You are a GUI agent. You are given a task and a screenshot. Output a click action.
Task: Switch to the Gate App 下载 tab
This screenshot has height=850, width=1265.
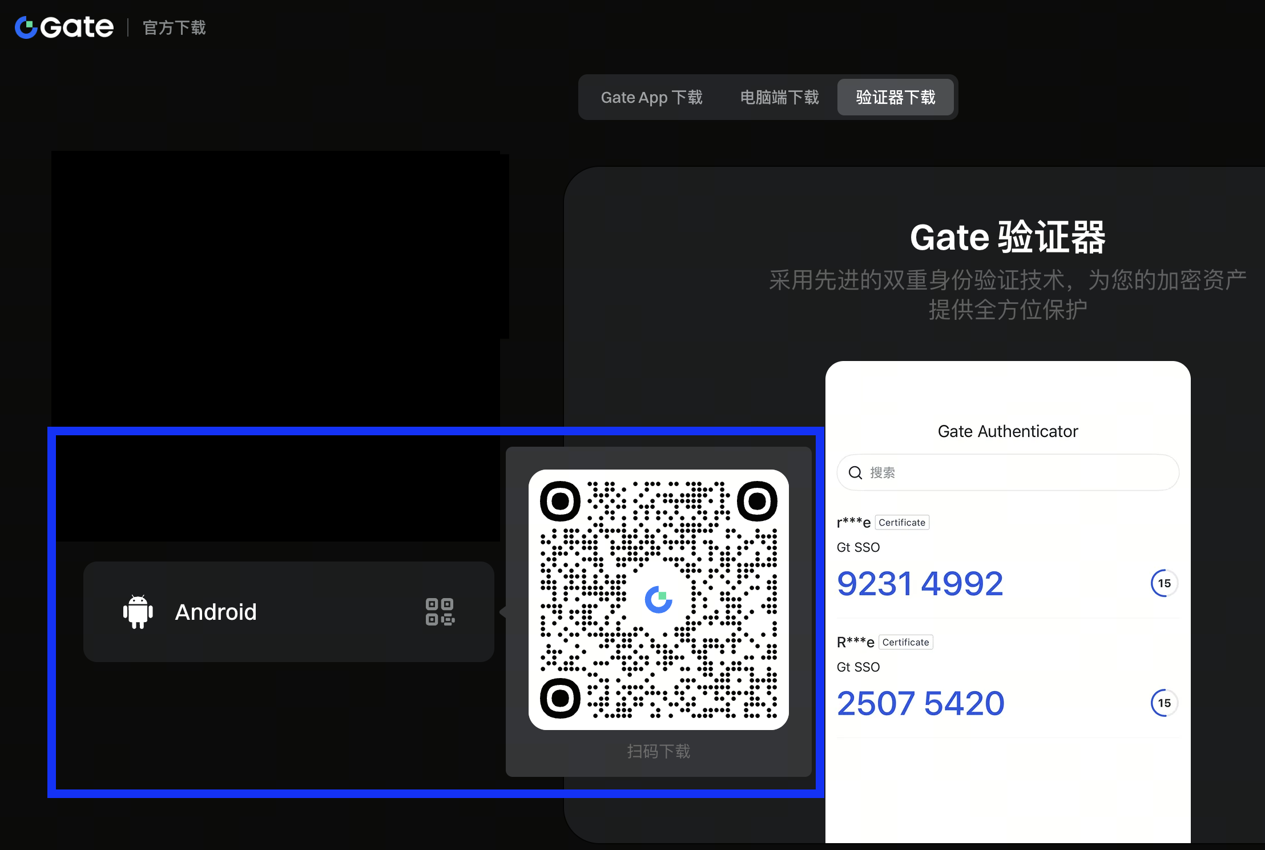coord(651,97)
